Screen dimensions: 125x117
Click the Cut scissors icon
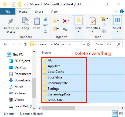(46, 19)
